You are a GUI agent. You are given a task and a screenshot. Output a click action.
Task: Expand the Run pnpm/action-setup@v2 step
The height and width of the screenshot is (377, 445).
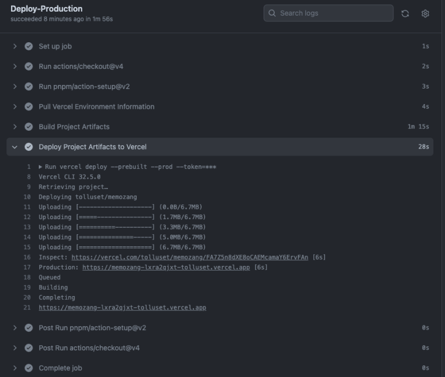(15, 86)
